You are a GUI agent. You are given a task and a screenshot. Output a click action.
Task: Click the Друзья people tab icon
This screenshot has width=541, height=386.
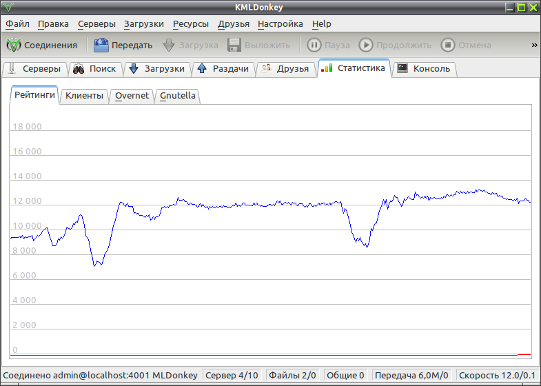point(266,68)
